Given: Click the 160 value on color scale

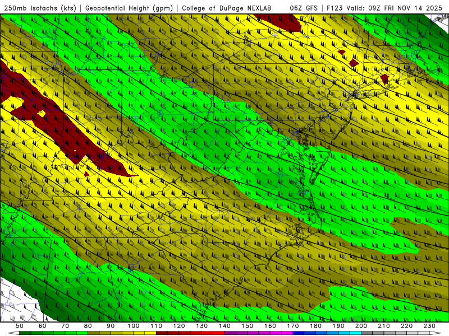Looking at the screenshot, I should (270, 326).
